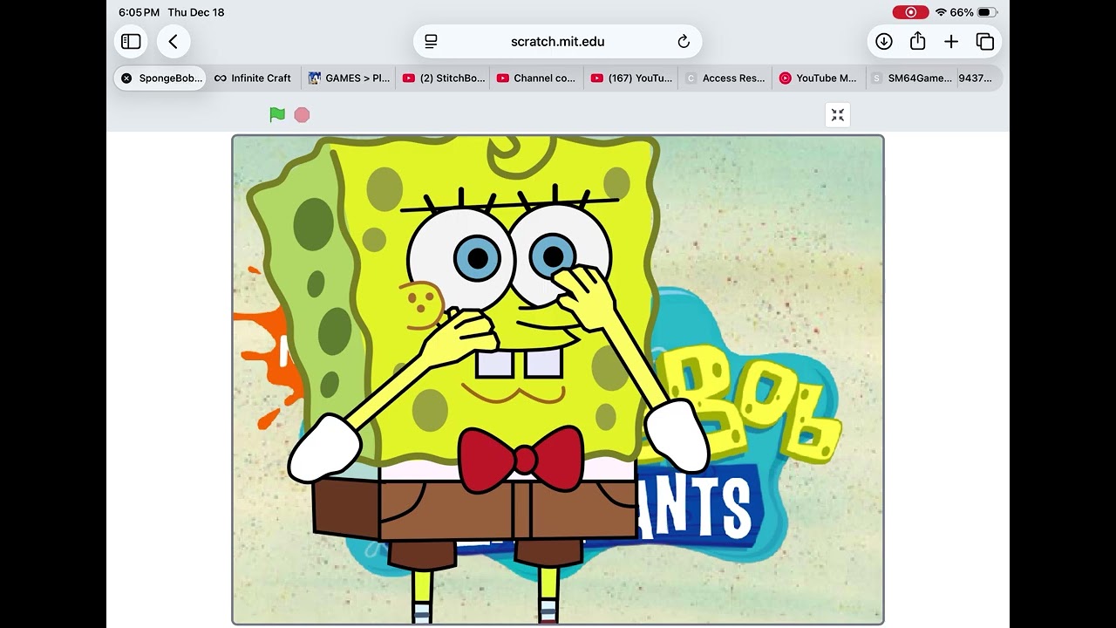Click SpongeBob's red bow tie on the stage

(x=521, y=460)
